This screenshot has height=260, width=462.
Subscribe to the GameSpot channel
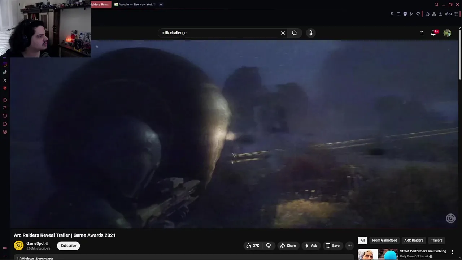68,246
